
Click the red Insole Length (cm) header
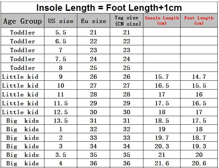click(x=162, y=20)
